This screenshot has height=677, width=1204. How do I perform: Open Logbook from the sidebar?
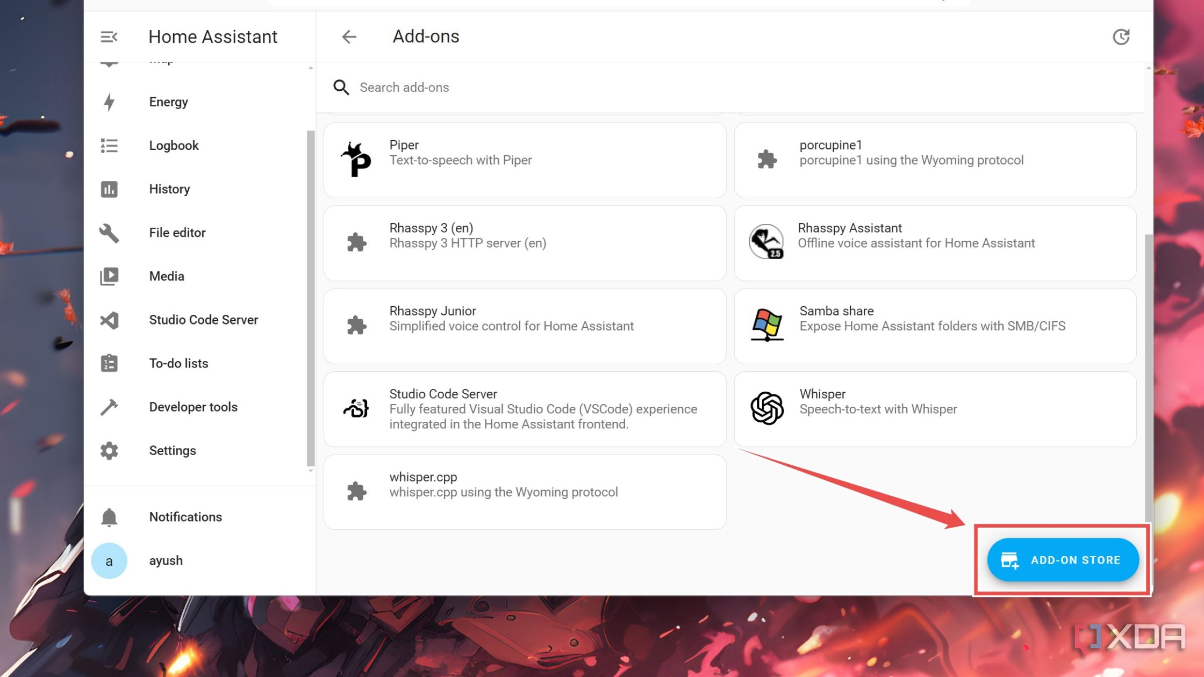(174, 146)
